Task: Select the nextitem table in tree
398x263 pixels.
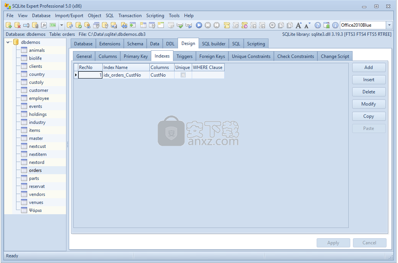Action: (38, 154)
